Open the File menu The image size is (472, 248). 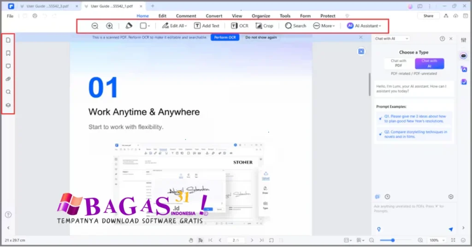point(10,16)
